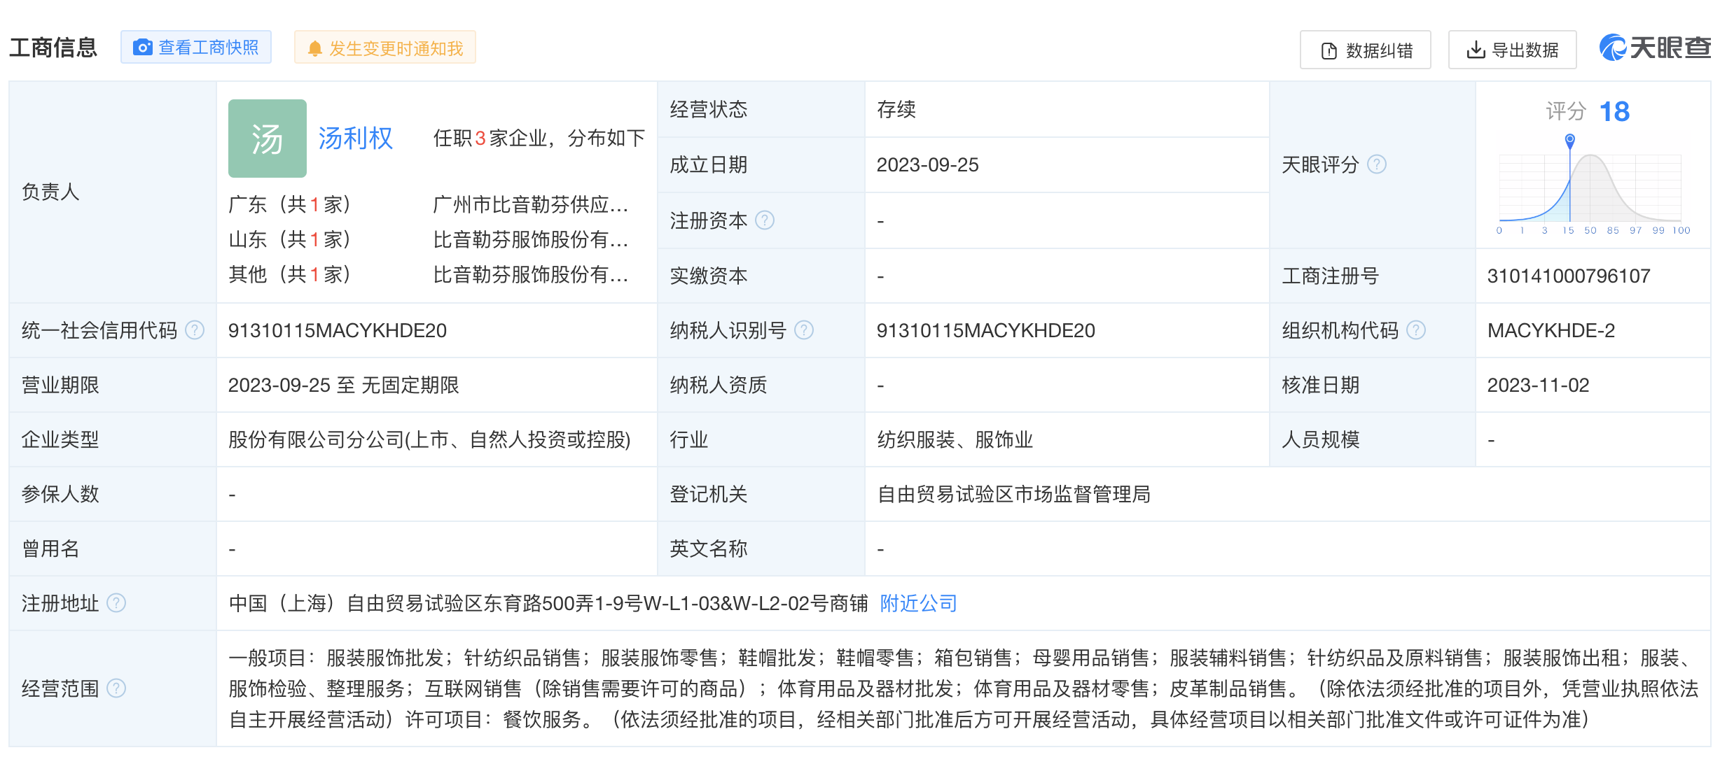Click the score marker on 天眼评分 chart

click(1570, 140)
